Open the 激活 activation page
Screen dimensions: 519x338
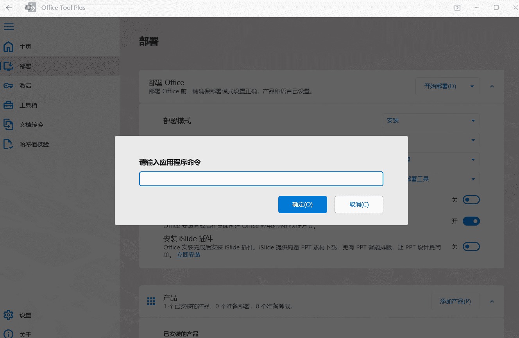(25, 85)
